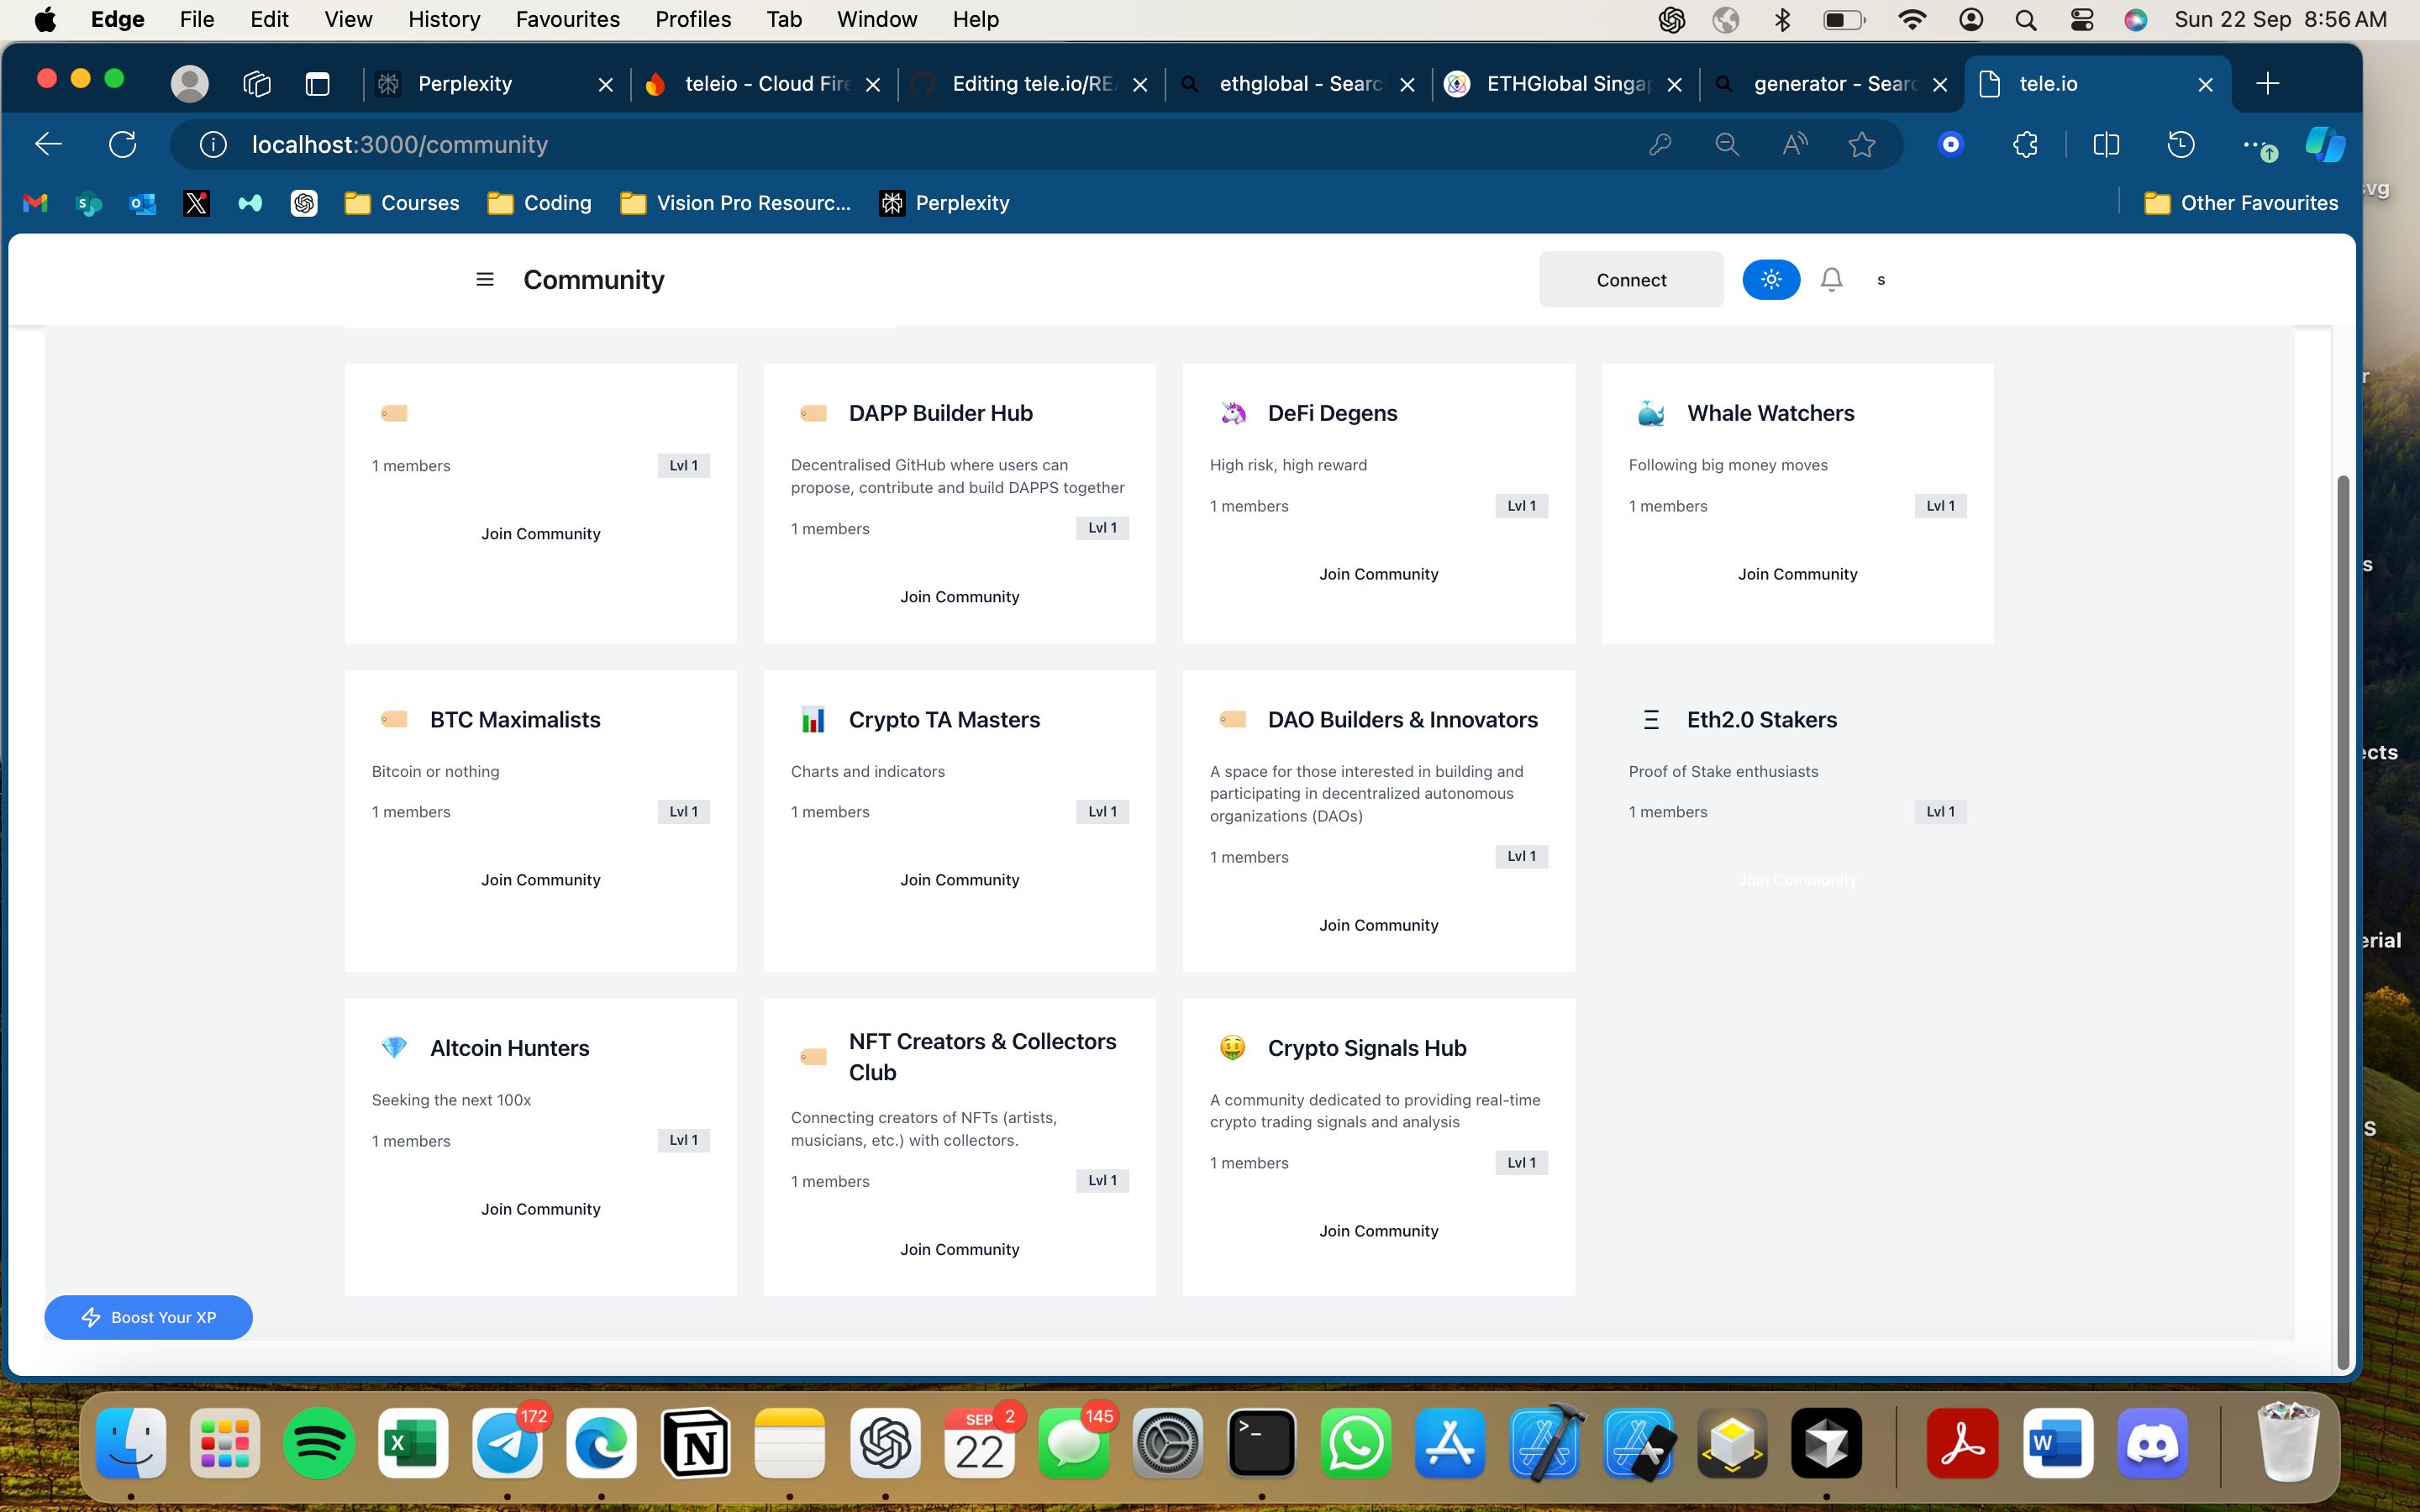The height and width of the screenshot is (1512, 2420).
Task: Open the Perplexity bookmark
Action: pos(944,203)
